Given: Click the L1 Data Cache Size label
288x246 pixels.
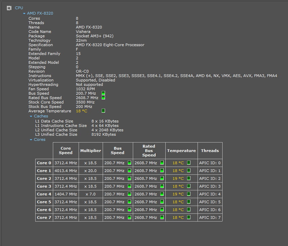Looking at the screenshot, I should click(54, 121).
